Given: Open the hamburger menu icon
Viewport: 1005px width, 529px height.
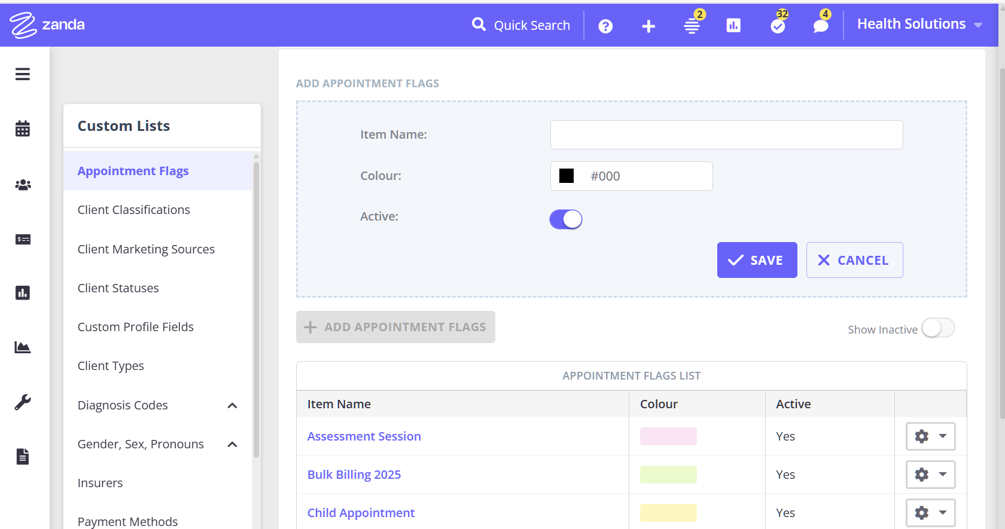Looking at the screenshot, I should click(x=23, y=74).
